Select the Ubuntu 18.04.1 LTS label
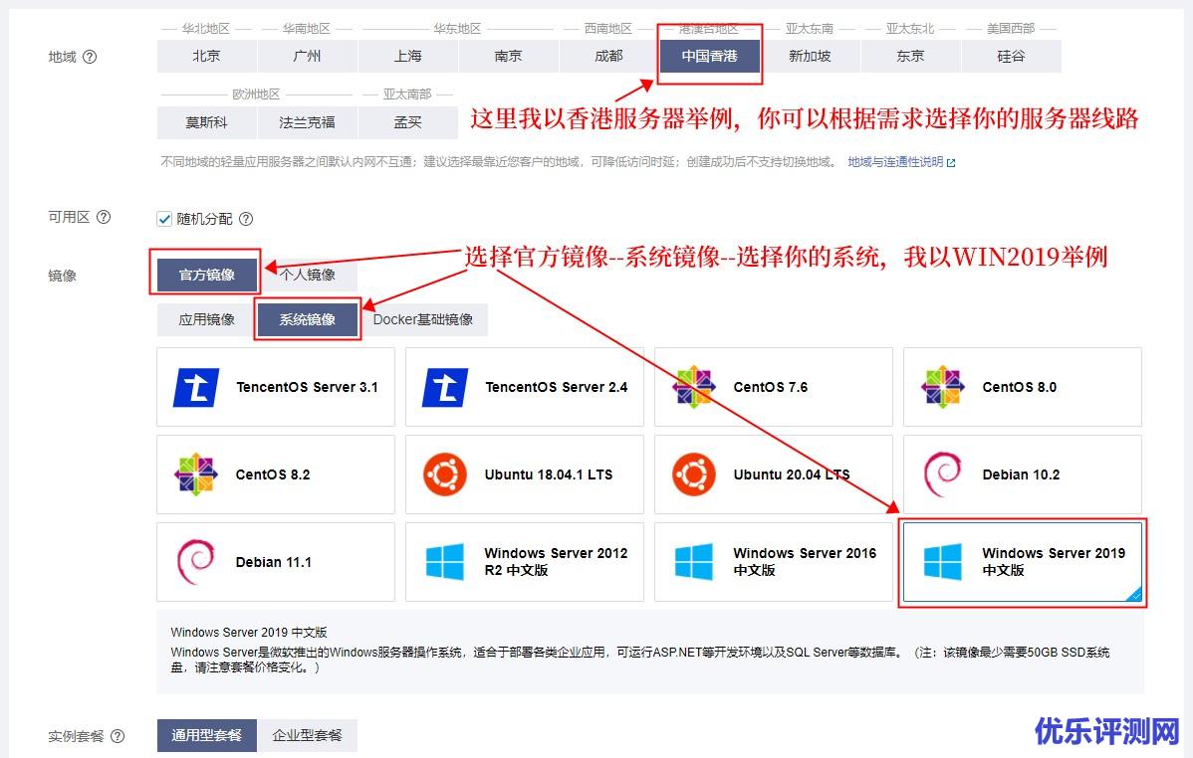Screen dimensions: 1193x758 (549, 474)
